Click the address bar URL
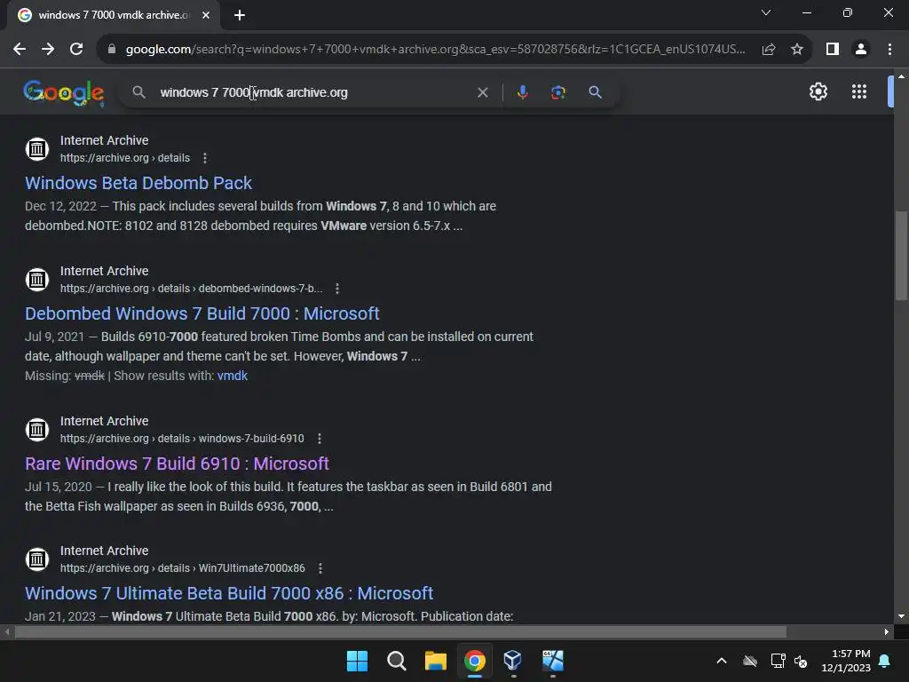This screenshot has width=909, height=682. (435, 50)
